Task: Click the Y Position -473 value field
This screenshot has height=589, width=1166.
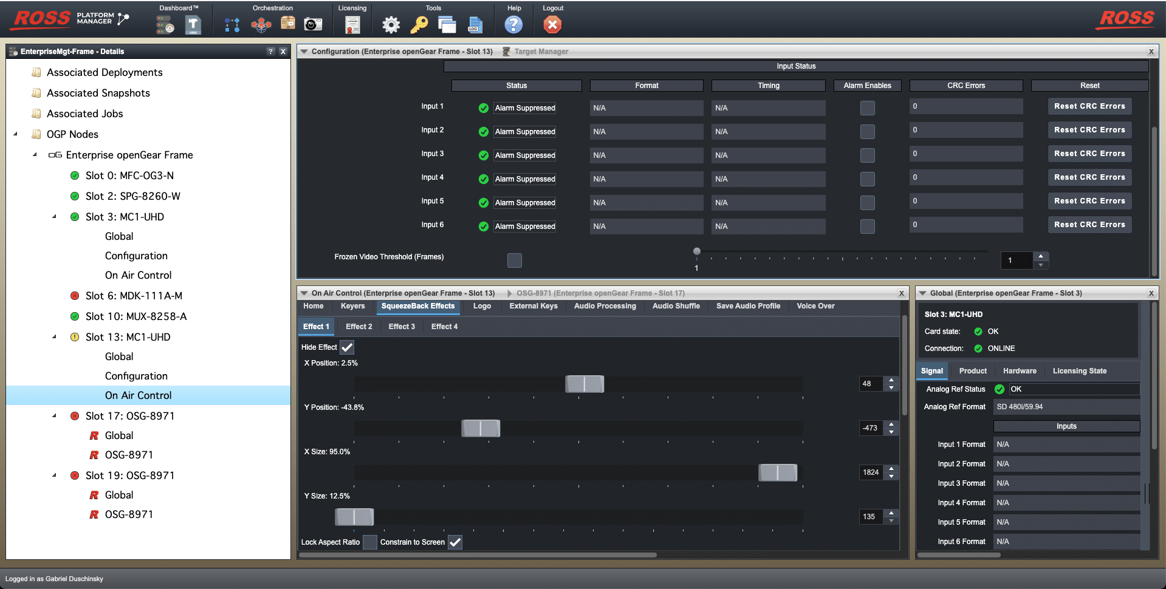Action: pyautogui.click(x=871, y=428)
